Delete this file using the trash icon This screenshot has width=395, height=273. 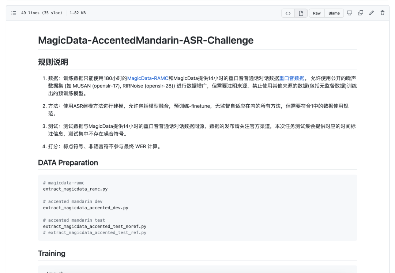pyautogui.click(x=383, y=12)
